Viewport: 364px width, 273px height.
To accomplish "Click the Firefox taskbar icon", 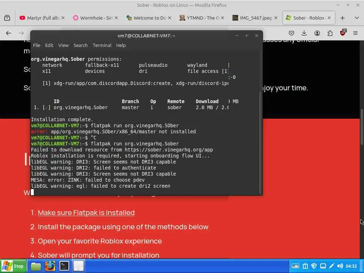I will pos(50,266).
